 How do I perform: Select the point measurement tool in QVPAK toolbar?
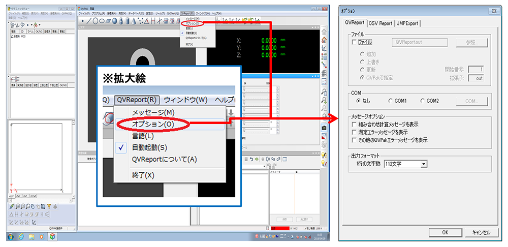coord(83,21)
